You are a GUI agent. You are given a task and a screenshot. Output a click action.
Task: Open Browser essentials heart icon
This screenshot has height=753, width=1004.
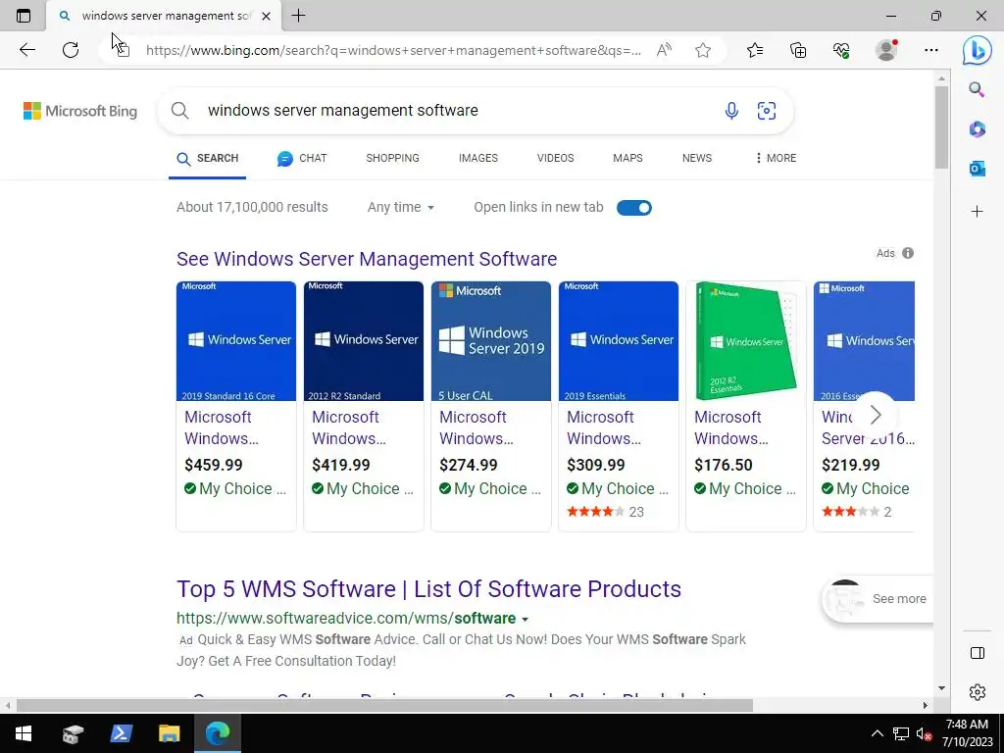click(x=841, y=50)
